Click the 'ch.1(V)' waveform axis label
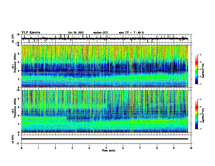 pos(13,39)
